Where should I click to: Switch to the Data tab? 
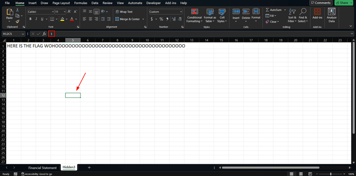(95, 3)
